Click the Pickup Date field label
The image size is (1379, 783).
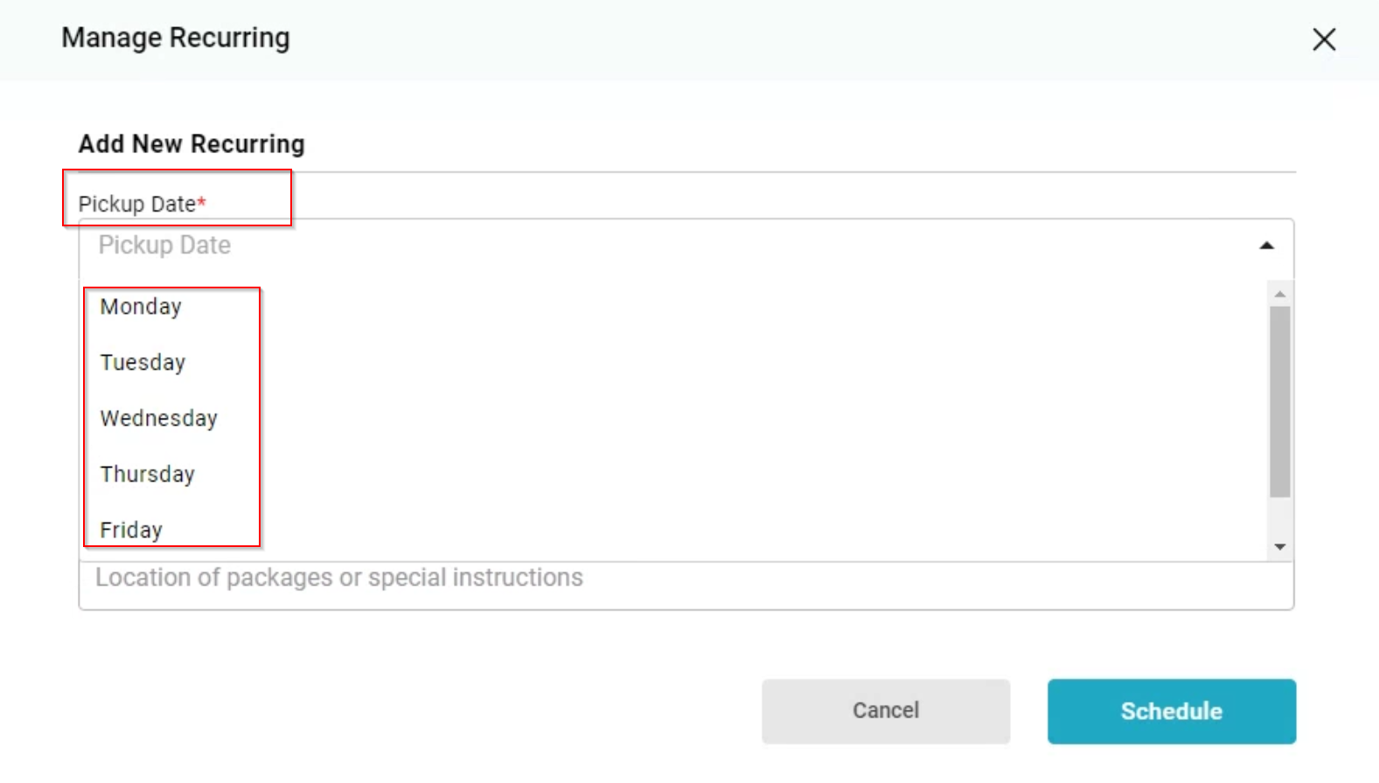click(x=137, y=204)
